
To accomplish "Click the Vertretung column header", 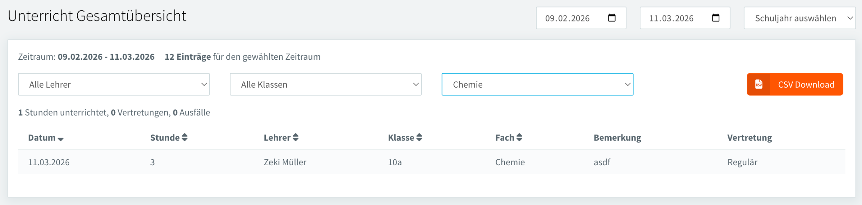I will coord(750,138).
